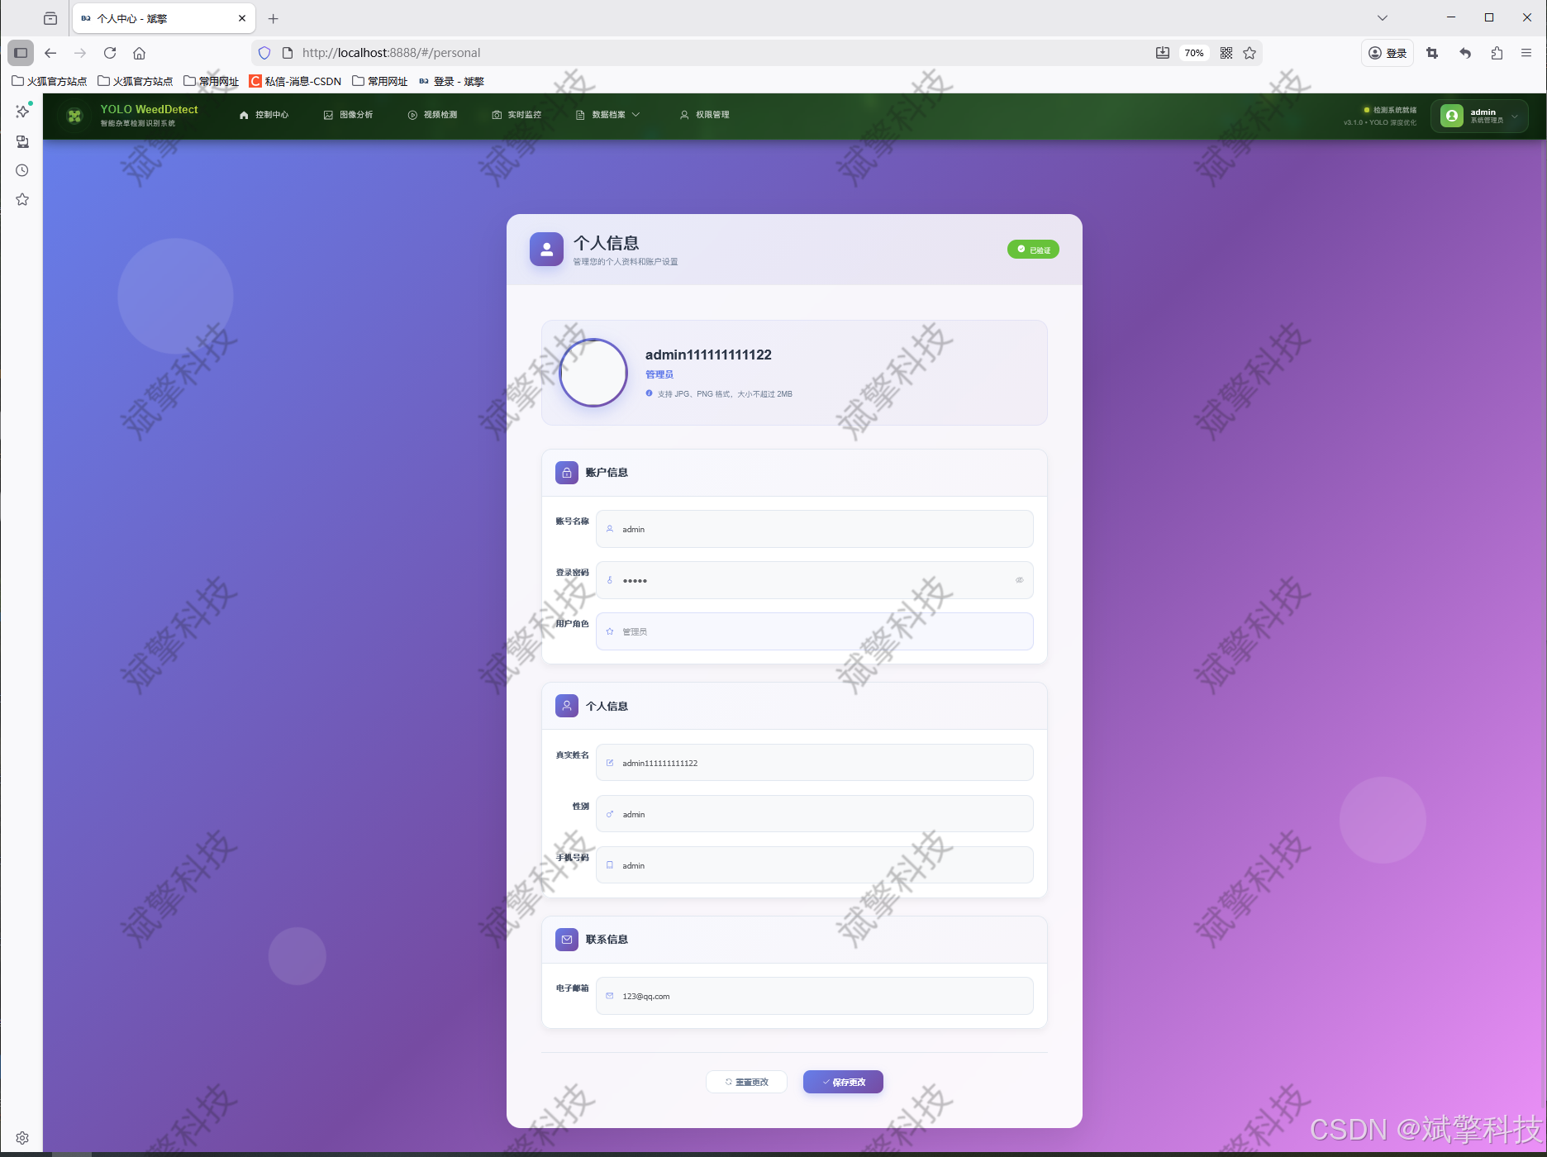The width and height of the screenshot is (1547, 1157).
Task: Open the browser hamburger menu
Action: click(x=1526, y=53)
